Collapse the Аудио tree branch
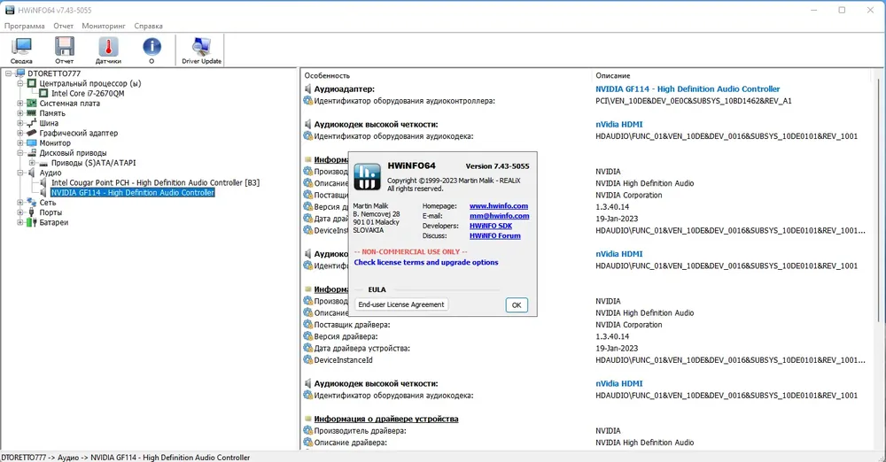This screenshot has height=462, width=886. coord(19,173)
